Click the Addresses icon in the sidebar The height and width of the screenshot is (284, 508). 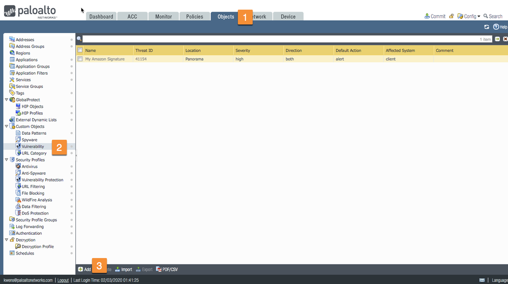(12, 39)
